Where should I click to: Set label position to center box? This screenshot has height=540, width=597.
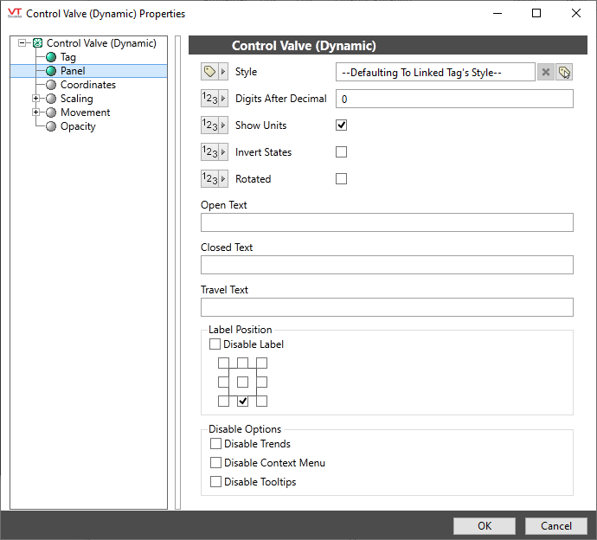pos(242,382)
